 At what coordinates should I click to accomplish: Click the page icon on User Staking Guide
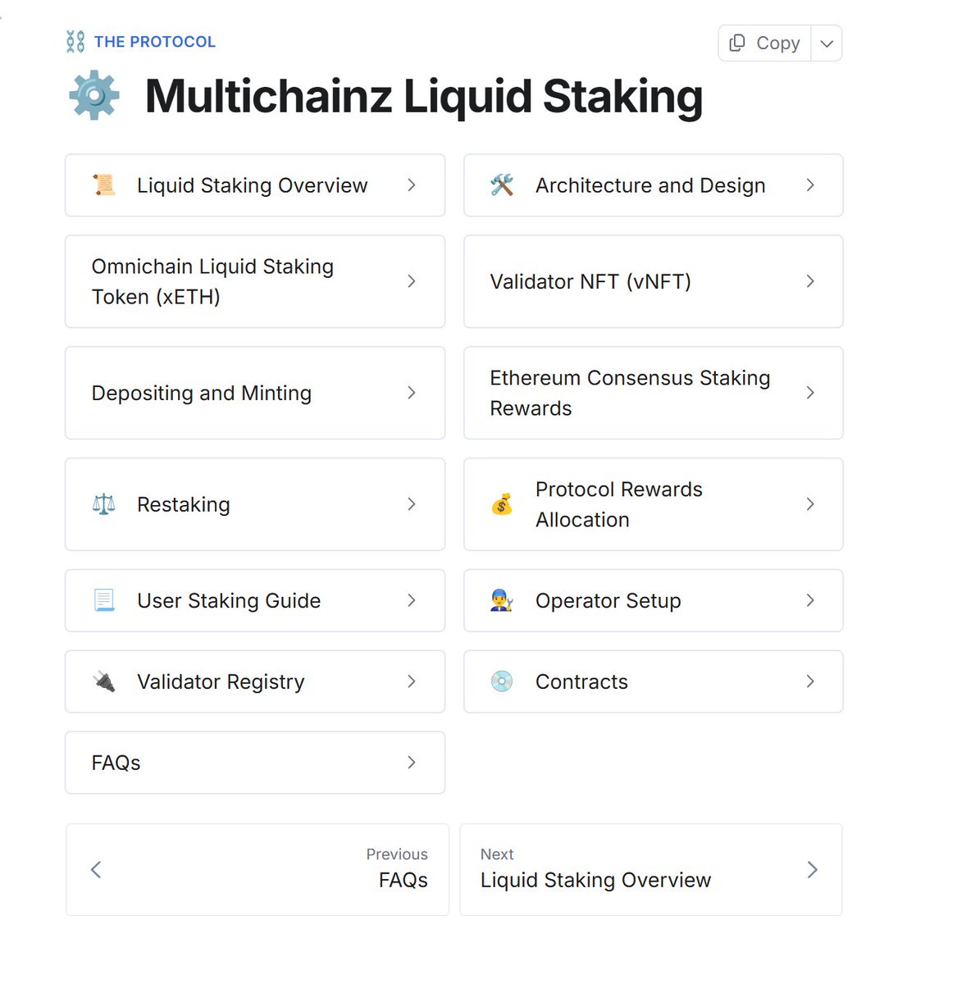pyautogui.click(x=104, y=600)
